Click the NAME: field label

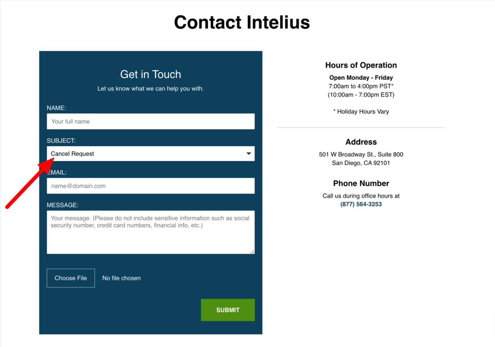click(x=56, y=108)
